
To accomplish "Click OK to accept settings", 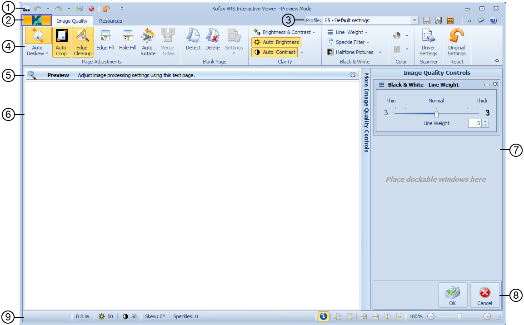I will (x=453, y=296).
